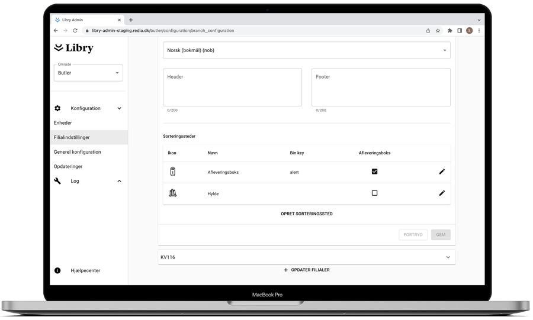Toggle the Log section chevron
This screenshot has height=320, width=533.
tap(119, 181)
